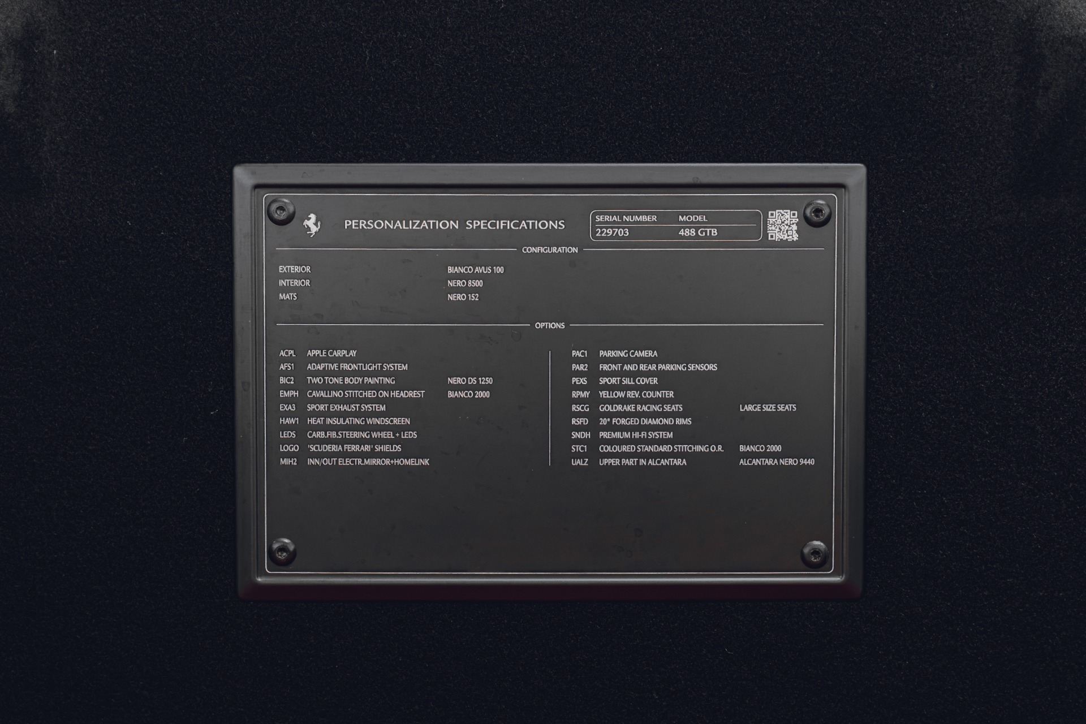
Task: Click option code 'EMPH'
Action: pos(288,394)
